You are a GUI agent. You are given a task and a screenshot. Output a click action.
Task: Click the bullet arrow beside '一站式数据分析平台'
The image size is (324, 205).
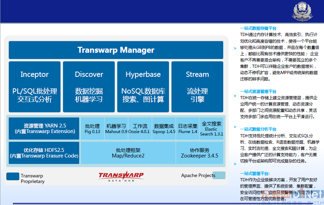click(x=235, y=127)
